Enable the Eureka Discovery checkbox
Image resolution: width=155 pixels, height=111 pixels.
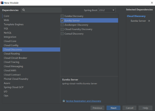coord(62,16)
